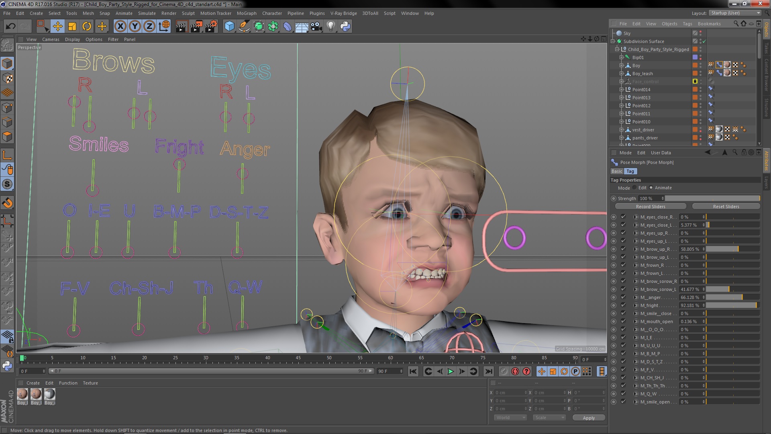Expand the vest_driver object

[x=621, y=130]
